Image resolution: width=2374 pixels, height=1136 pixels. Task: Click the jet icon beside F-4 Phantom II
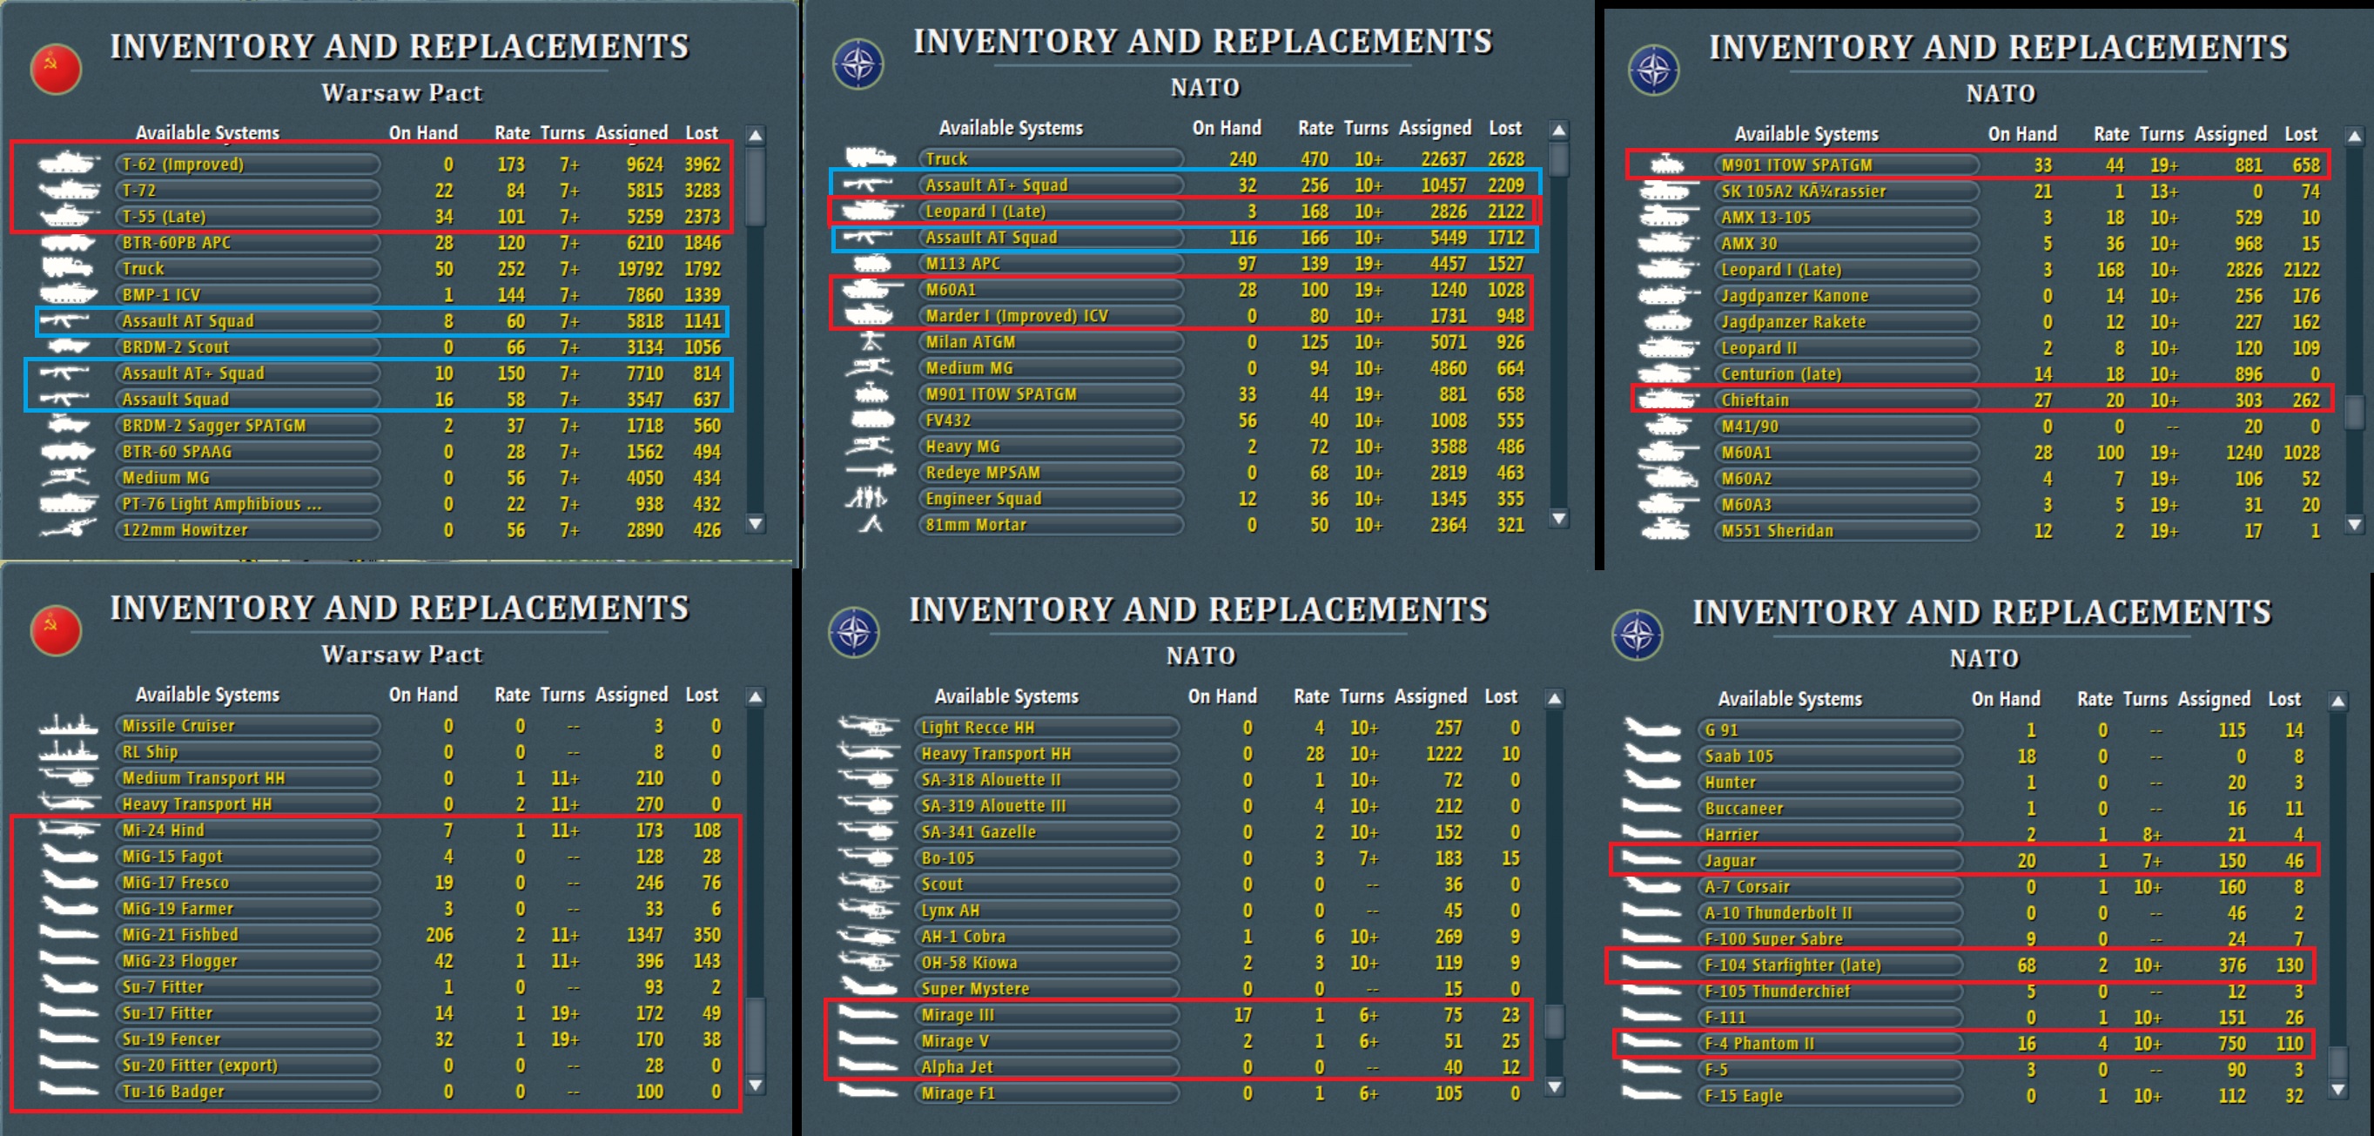[x=1651, y=1042]
